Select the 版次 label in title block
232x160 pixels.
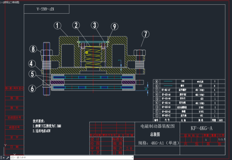coord(118,148)
